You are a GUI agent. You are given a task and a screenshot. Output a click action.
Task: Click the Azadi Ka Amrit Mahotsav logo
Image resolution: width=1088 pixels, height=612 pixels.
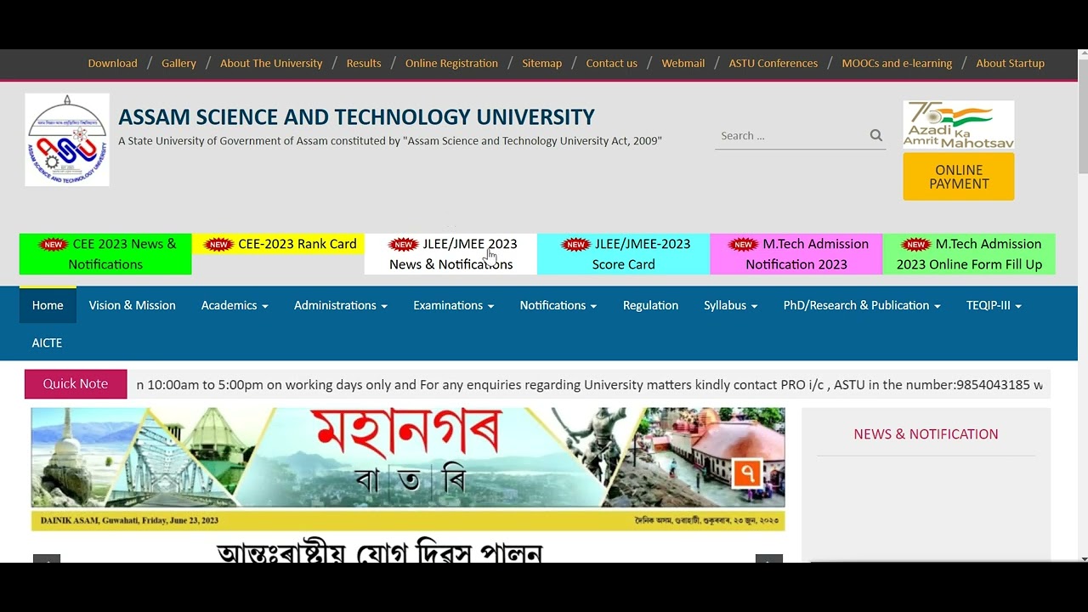(x=959, y=125)
